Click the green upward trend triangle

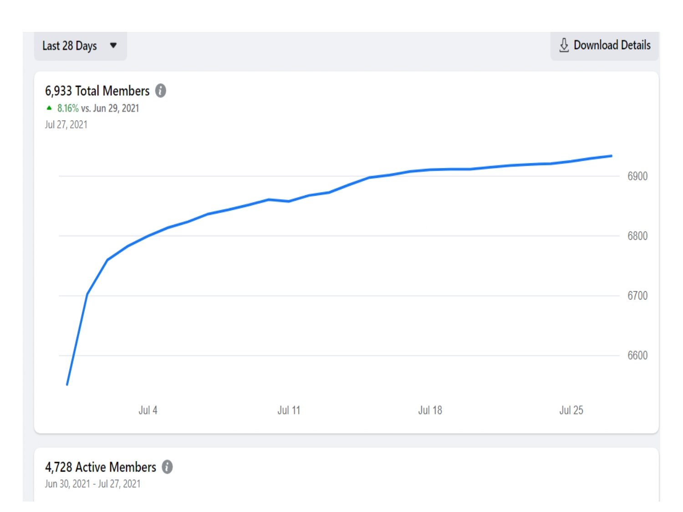(49, 108)
